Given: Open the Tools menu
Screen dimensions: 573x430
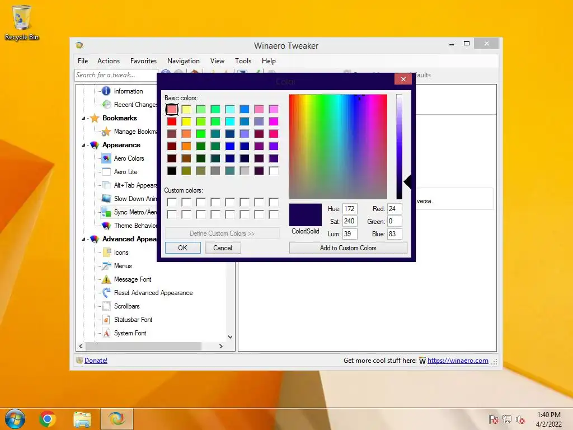Looking at the screenshot, I should coord(243,61).
